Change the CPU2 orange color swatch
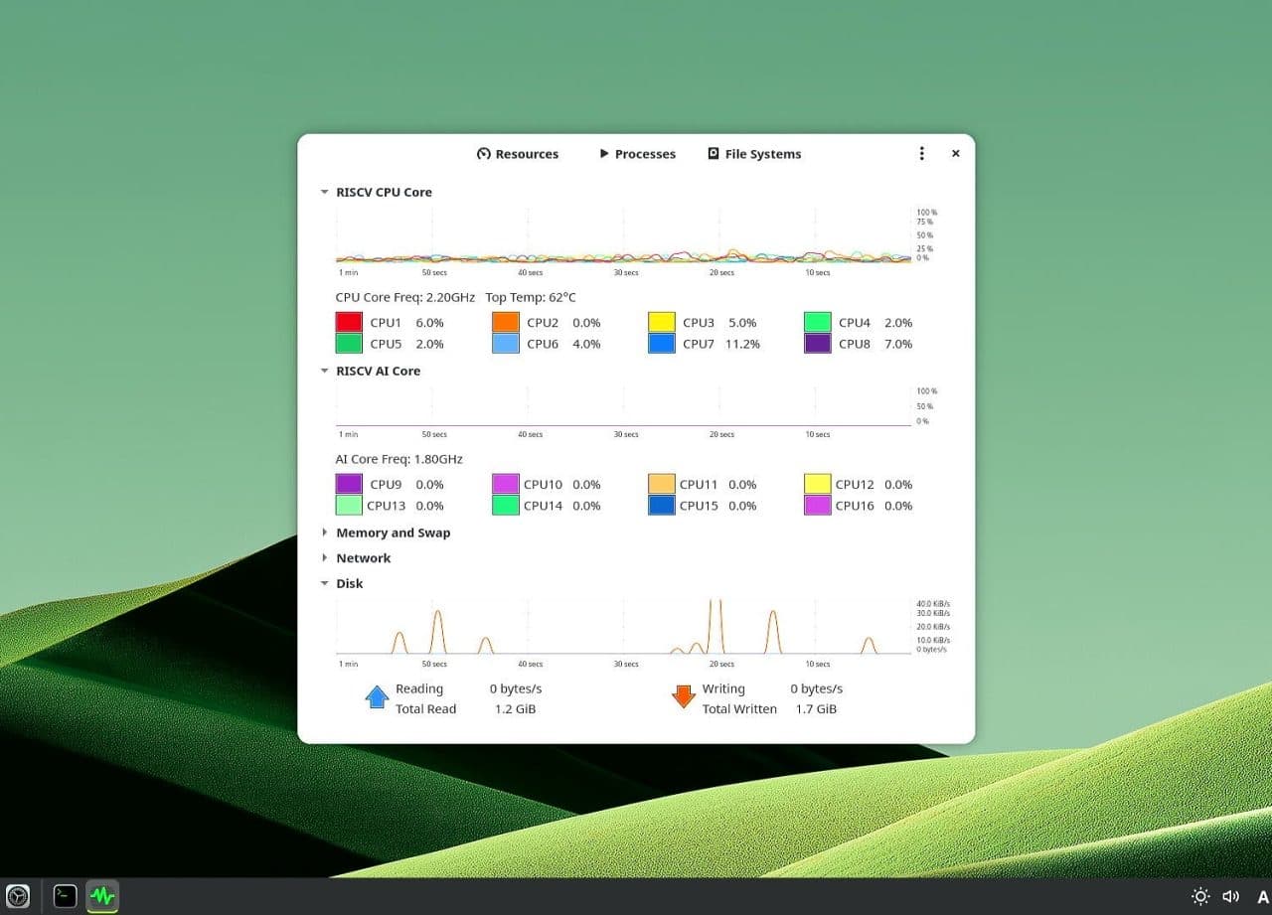 click(506, 323)
